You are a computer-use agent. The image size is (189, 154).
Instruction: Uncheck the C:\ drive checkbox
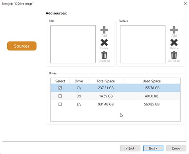[60, 88]
